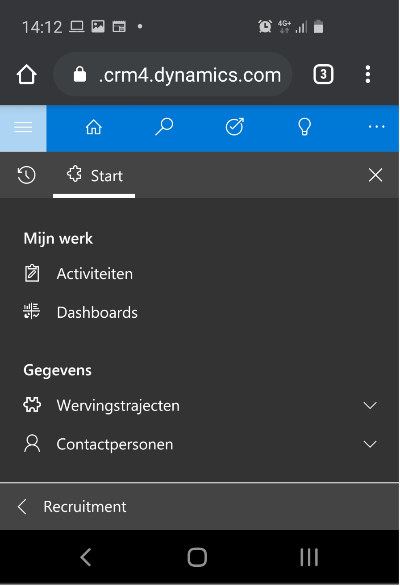
Task: Close the navigation pane with X
Action: [375, 175]
